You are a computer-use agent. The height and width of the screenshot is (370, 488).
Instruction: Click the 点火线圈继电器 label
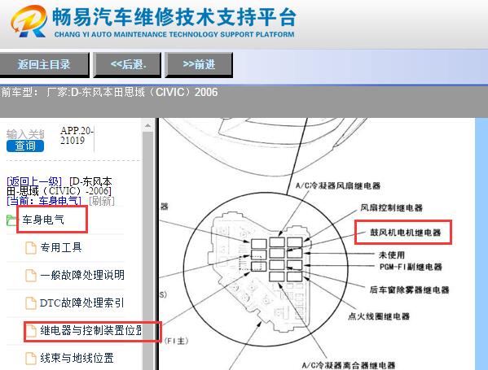pyautogui.click(x=379, y=316)
